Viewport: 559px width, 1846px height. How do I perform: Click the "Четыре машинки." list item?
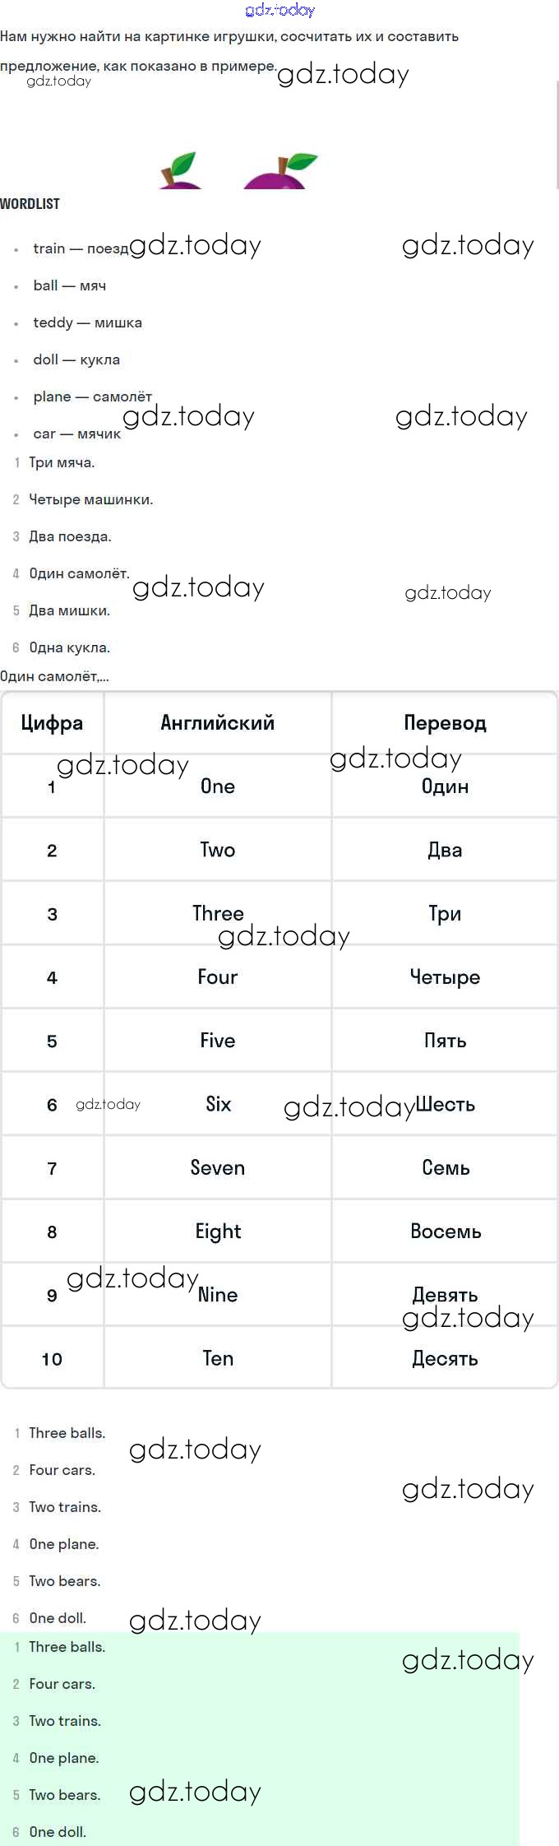90,499
